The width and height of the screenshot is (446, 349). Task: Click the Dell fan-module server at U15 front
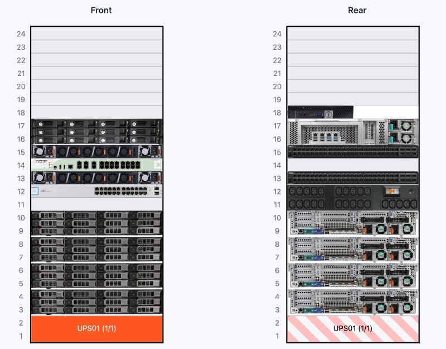tap(97, 151)
